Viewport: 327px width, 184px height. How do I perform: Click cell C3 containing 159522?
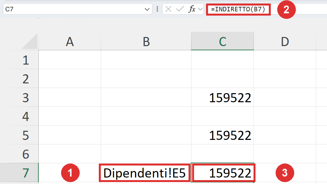(x=223, y=97)
